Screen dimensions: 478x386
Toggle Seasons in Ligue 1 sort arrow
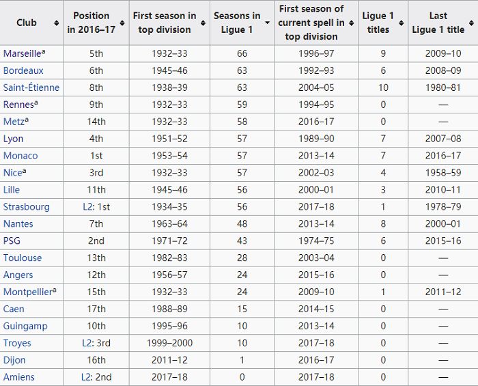[x=268, y=23]
